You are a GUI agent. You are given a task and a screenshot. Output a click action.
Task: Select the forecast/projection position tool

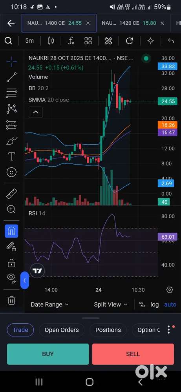click(11, 125)
